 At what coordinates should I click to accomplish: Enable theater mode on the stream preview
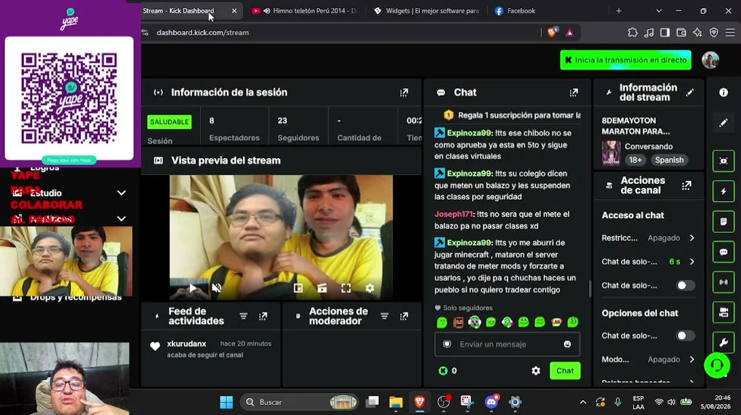point(322,288)
